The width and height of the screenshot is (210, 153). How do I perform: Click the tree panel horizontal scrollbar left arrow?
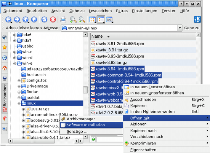11,141
